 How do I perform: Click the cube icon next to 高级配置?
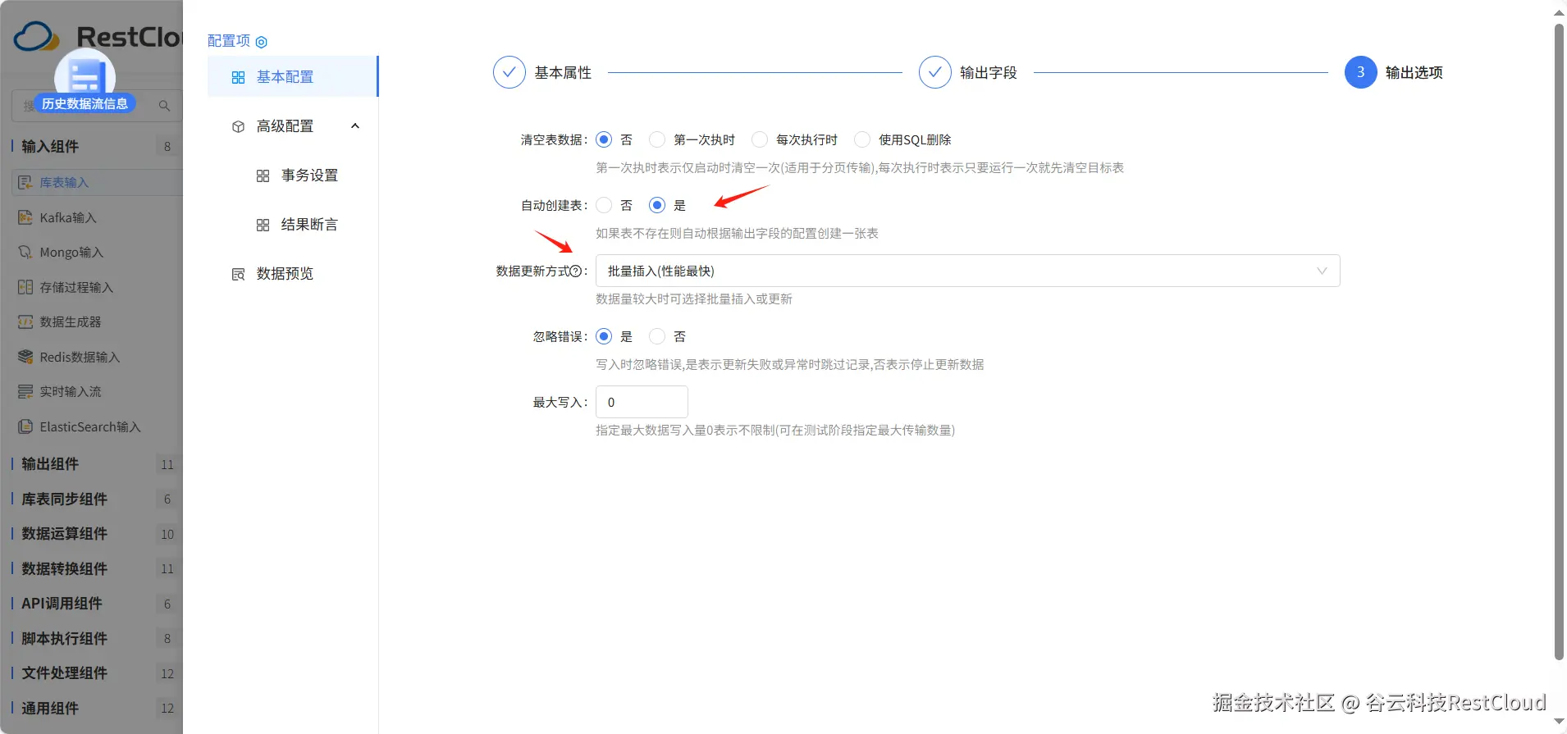(x=238, y=126)
